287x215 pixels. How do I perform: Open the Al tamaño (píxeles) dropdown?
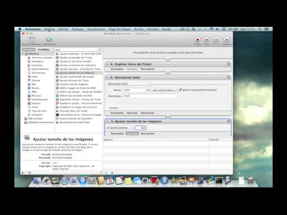(120, 128)
